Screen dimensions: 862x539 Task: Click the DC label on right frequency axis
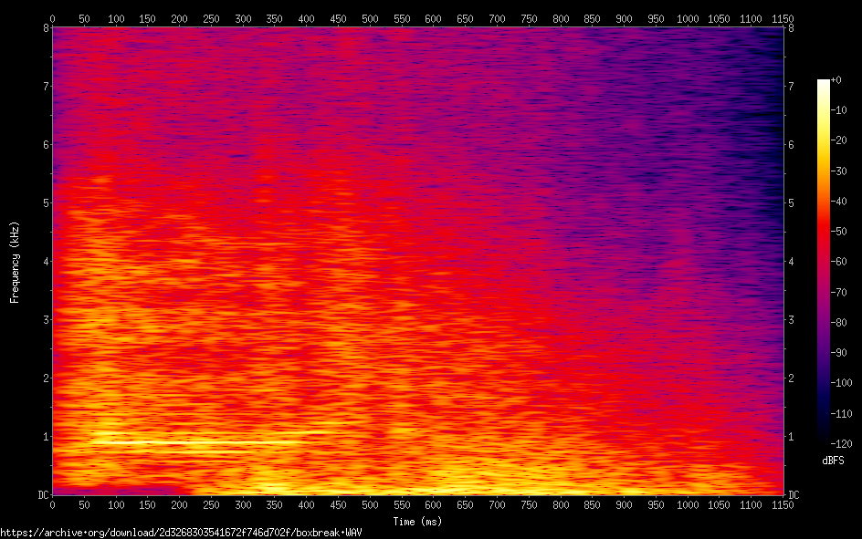(x=794, y=494)
